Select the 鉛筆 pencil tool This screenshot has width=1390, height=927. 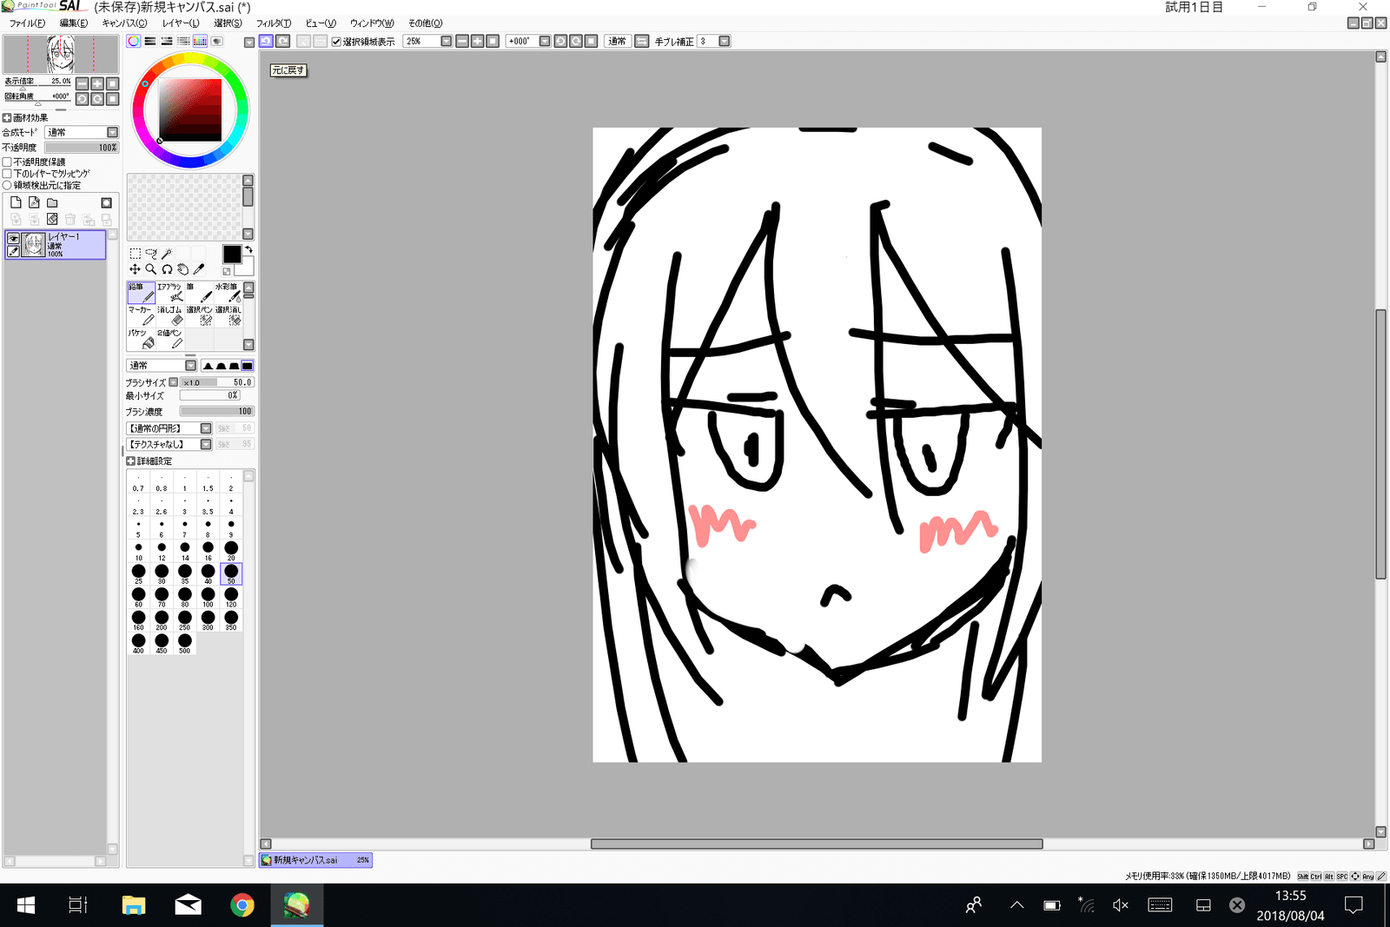(141, 293)
